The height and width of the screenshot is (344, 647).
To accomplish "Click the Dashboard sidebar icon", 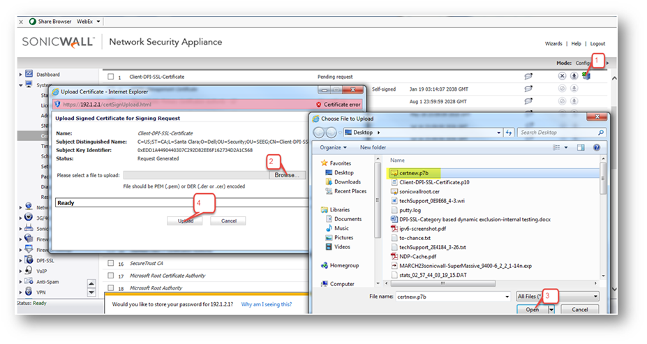I will tap(29, 74).
